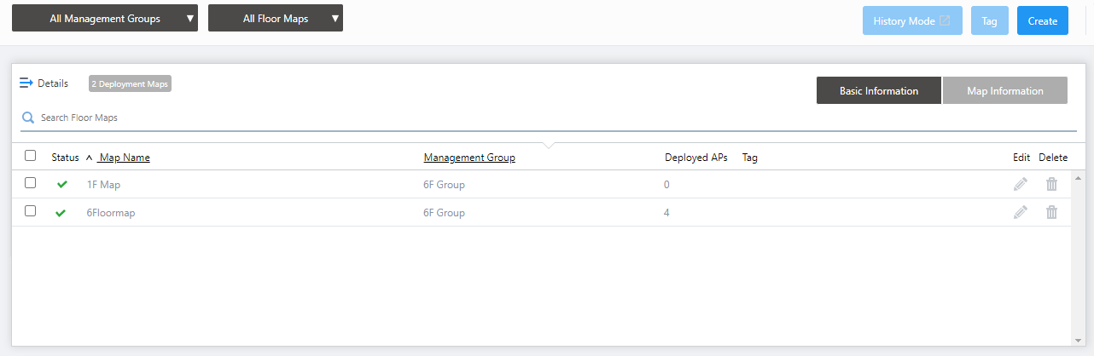Check the 1F Map row checkbox

[31, 182]
